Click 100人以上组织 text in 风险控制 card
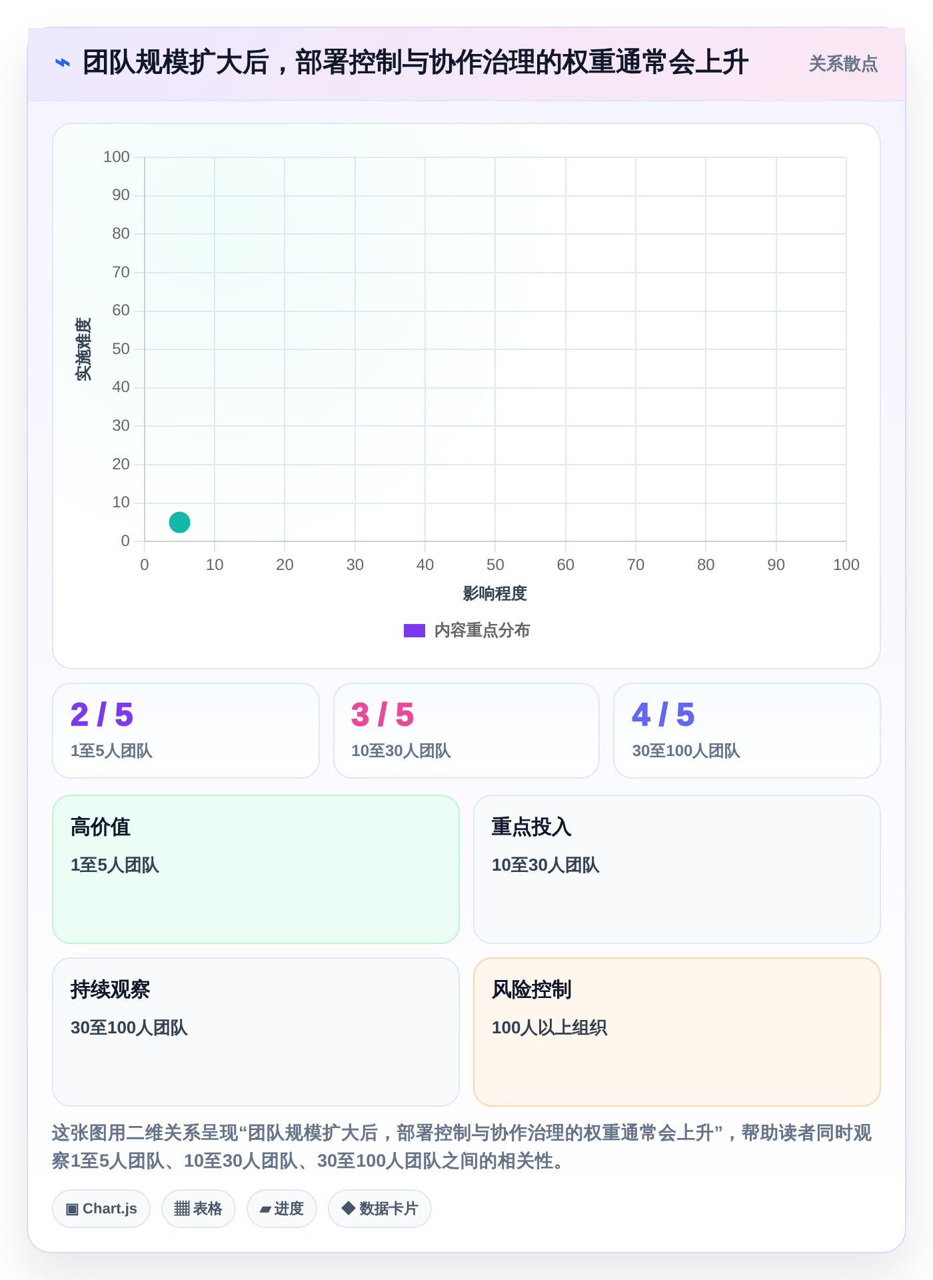Viewport: 933px width, 1280px height. tap(549, 1028)
